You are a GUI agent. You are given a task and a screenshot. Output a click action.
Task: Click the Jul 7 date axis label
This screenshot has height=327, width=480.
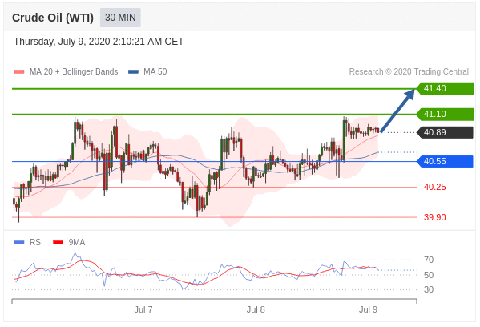pos(143,309)
